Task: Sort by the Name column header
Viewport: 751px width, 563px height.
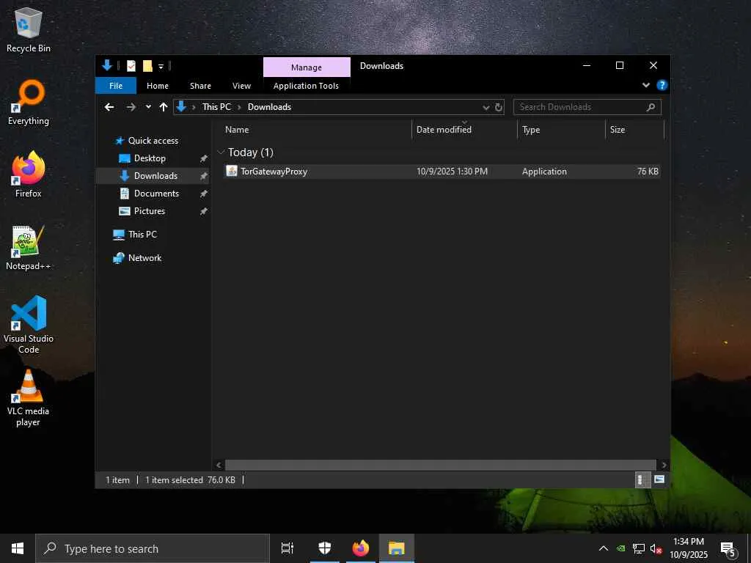Action: tap(315, 129)
